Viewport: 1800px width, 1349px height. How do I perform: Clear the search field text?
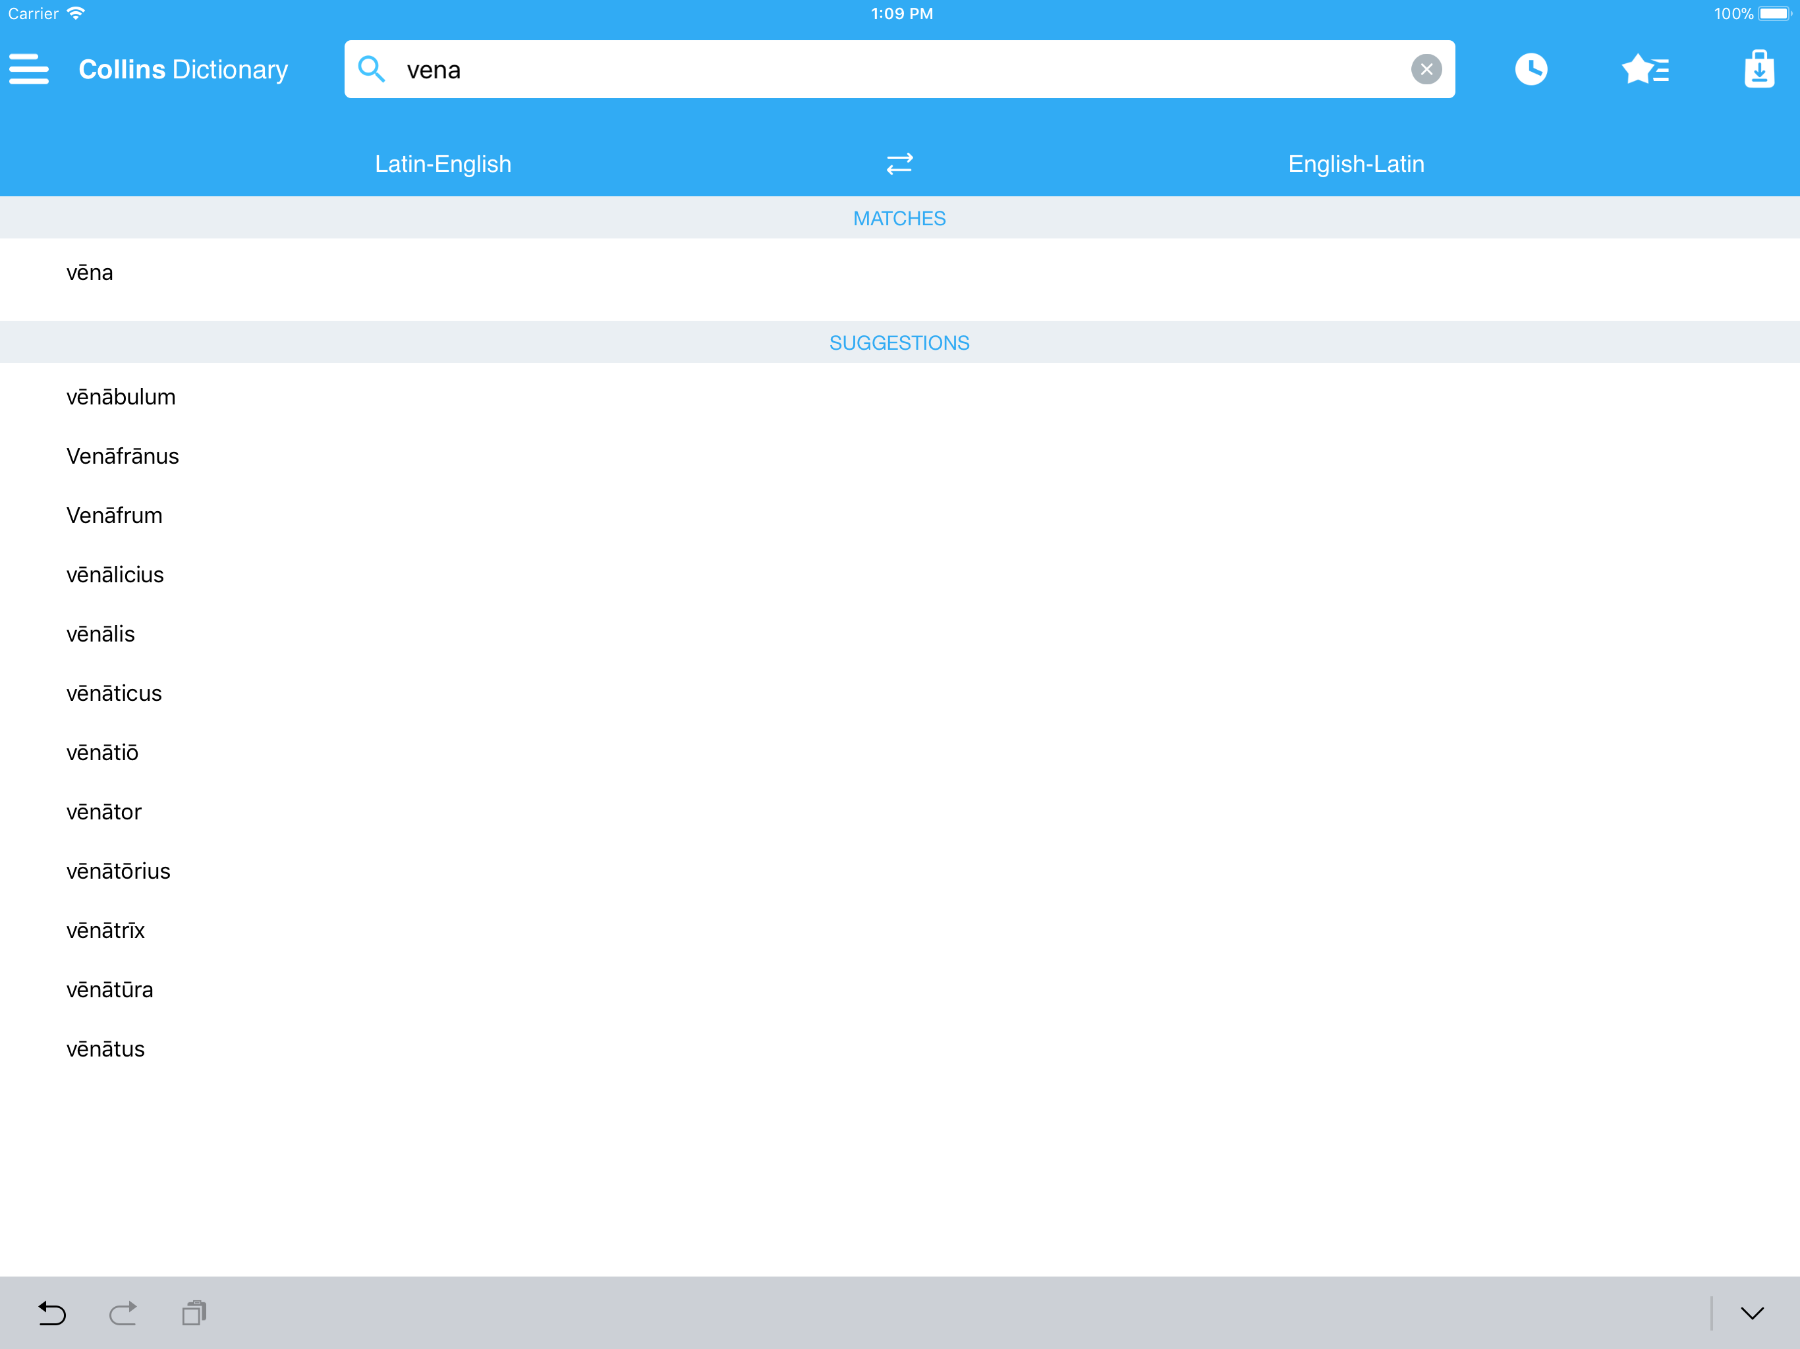[1426, 69]
